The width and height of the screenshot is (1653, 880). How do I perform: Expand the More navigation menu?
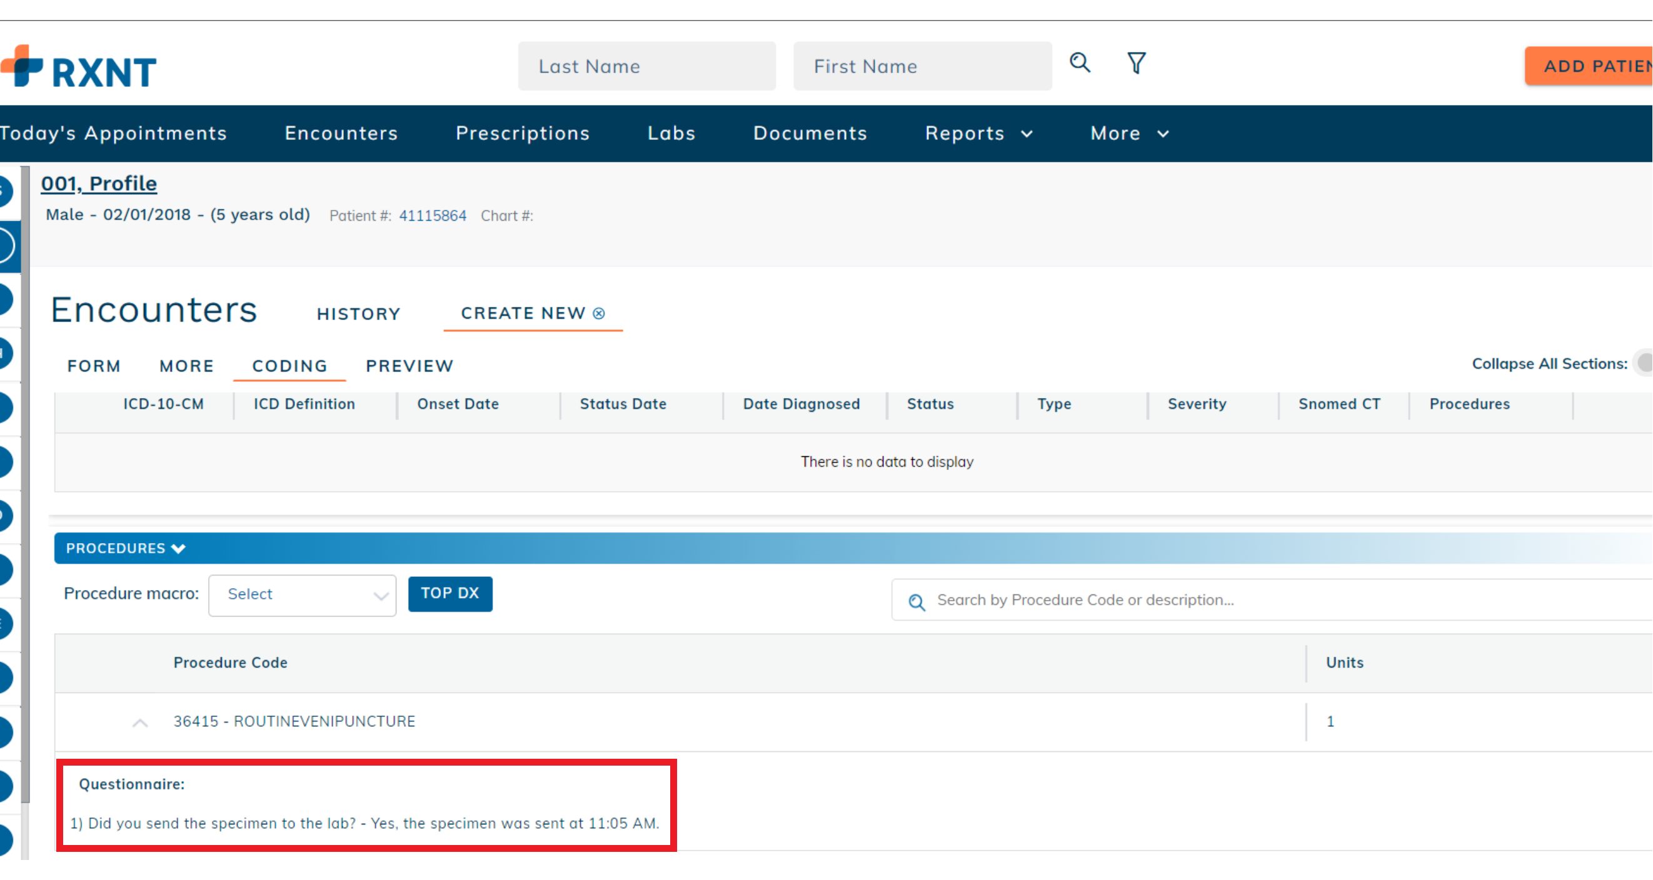coord(1129,133)
